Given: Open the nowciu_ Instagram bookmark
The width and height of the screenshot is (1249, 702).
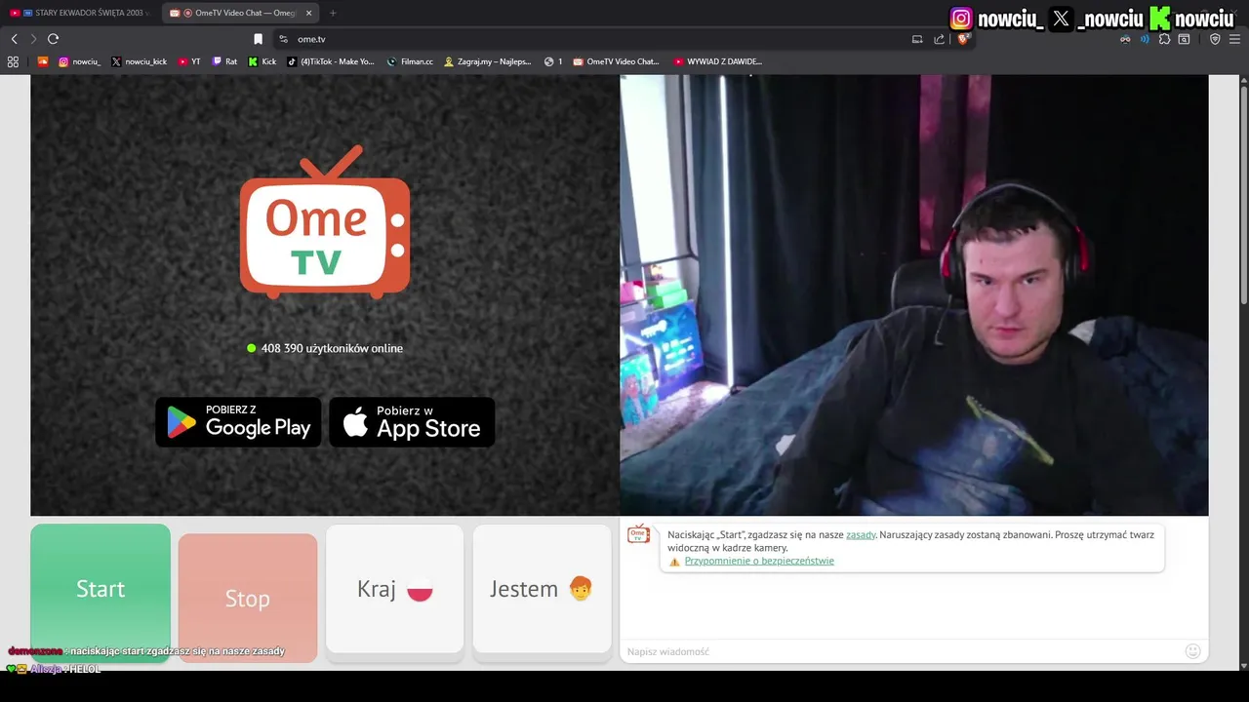Looking at the screenshot, I should click(79, 61).
